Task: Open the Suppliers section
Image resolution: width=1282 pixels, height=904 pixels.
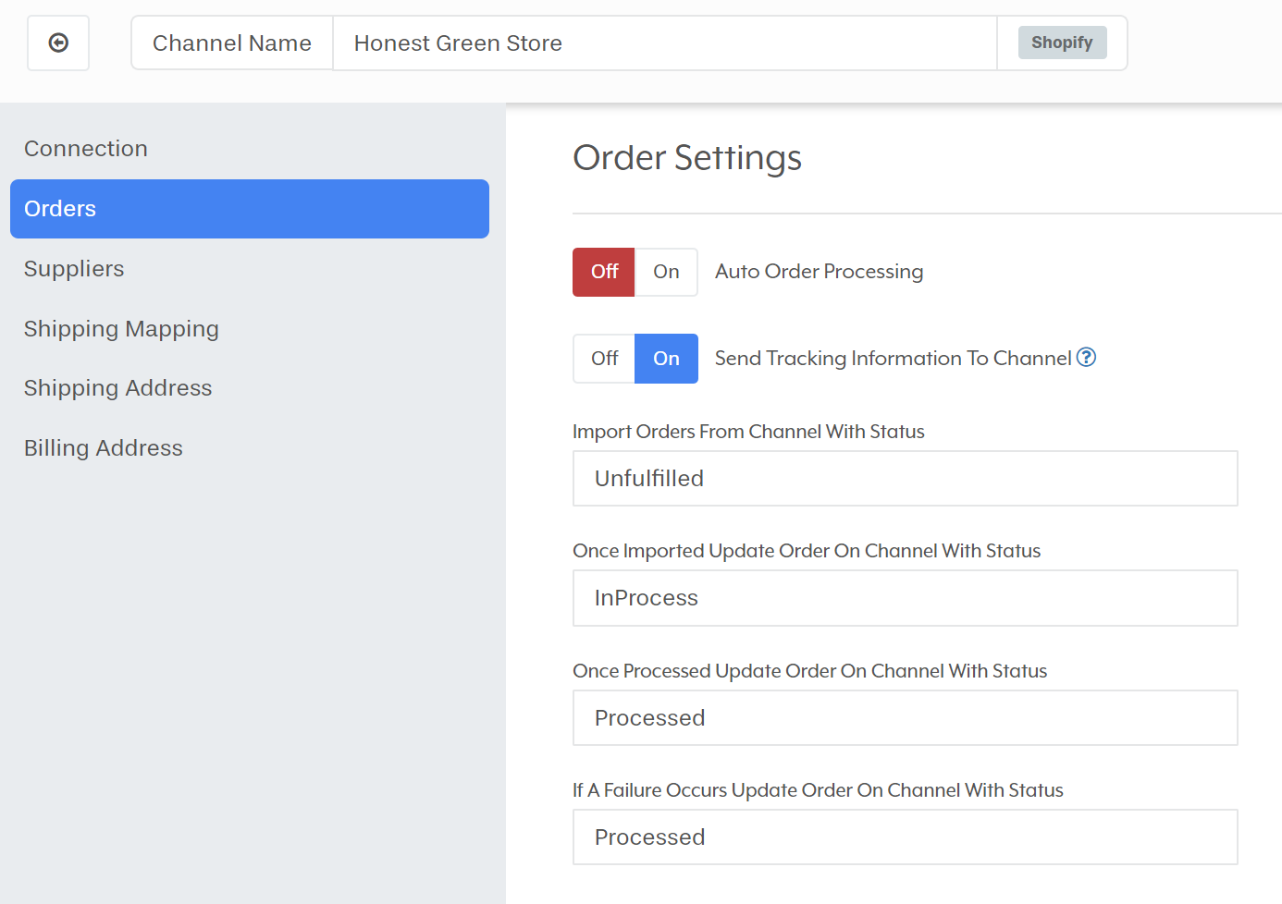Action: (74, 269)
